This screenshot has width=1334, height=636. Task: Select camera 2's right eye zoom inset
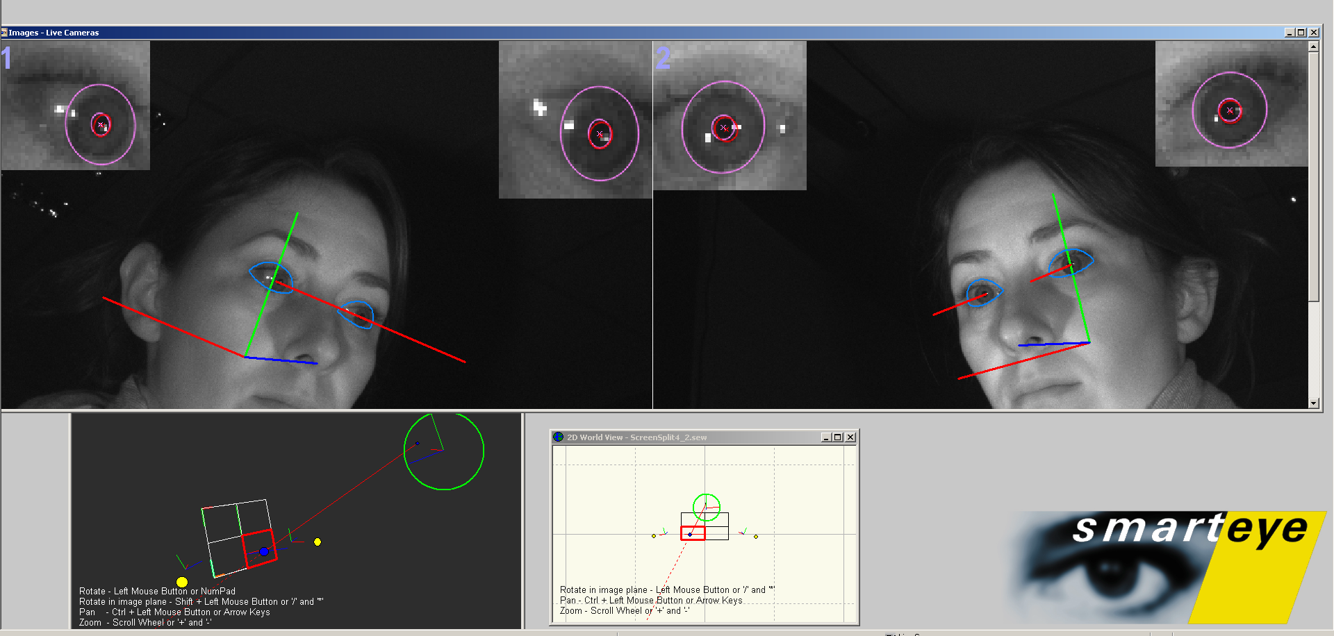(x=1231, y=103)
